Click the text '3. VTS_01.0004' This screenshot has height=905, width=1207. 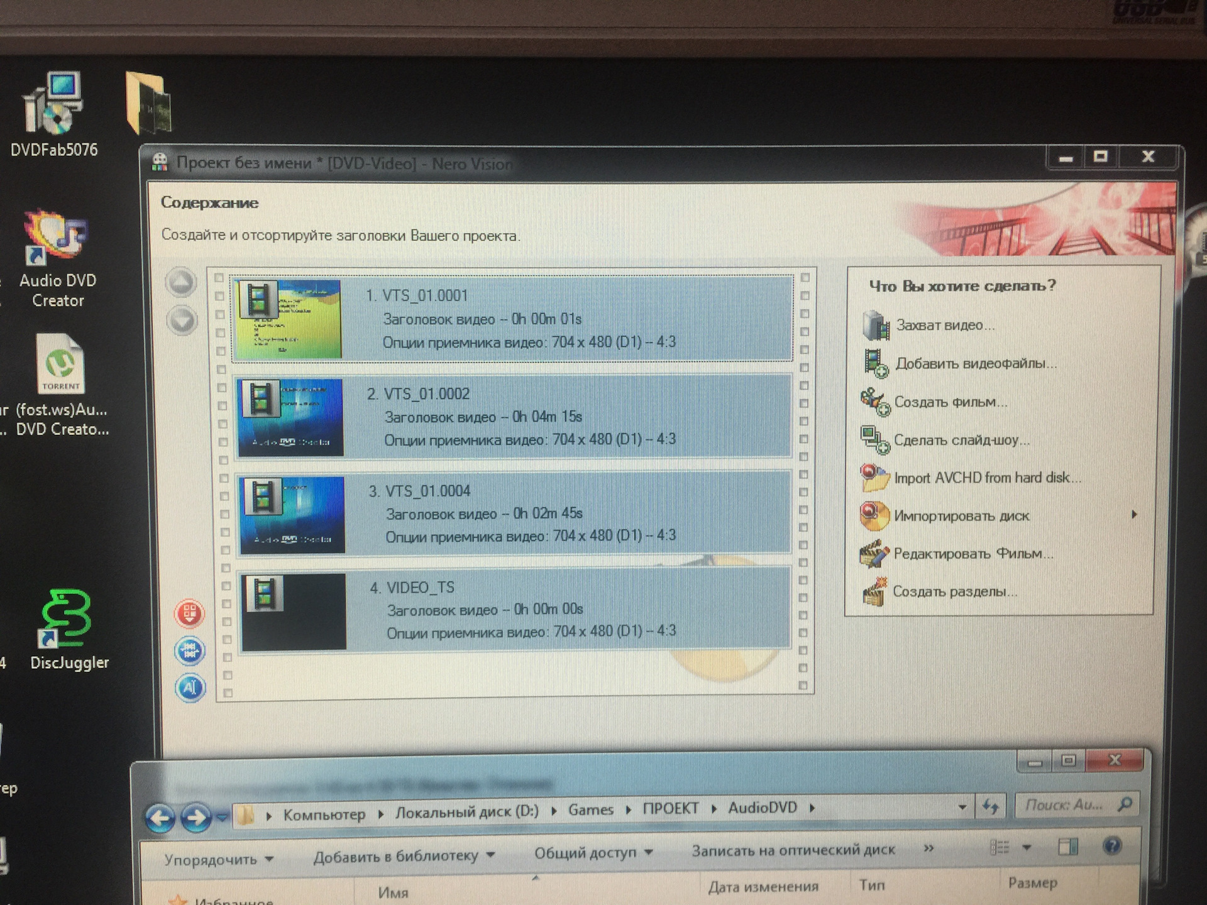coord(419,491)
